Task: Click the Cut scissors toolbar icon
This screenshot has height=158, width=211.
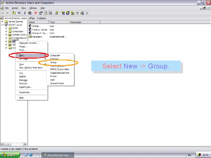Action: 25,13
